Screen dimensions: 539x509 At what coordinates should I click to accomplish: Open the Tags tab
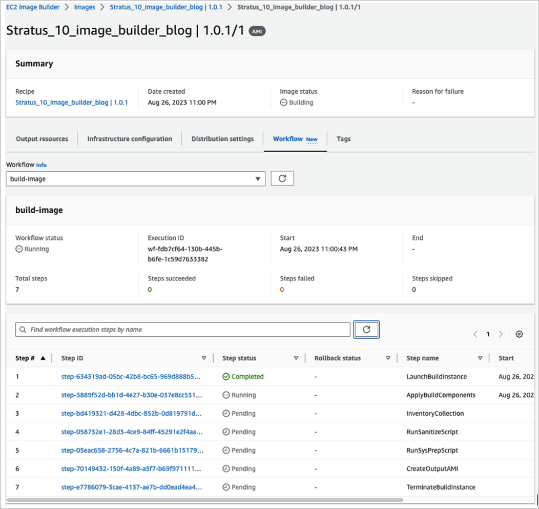[x=343, y=139]
